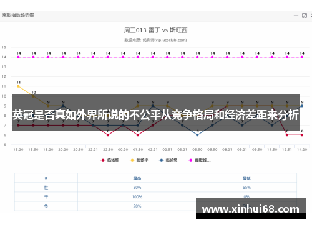312x225 pixels.
Task: Click the 20:50 x-axis label
Action: (78, 150)
